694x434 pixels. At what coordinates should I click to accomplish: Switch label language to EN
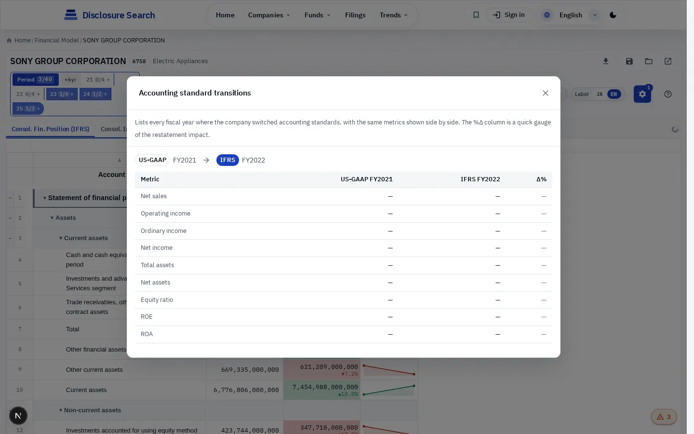point(614,94)
